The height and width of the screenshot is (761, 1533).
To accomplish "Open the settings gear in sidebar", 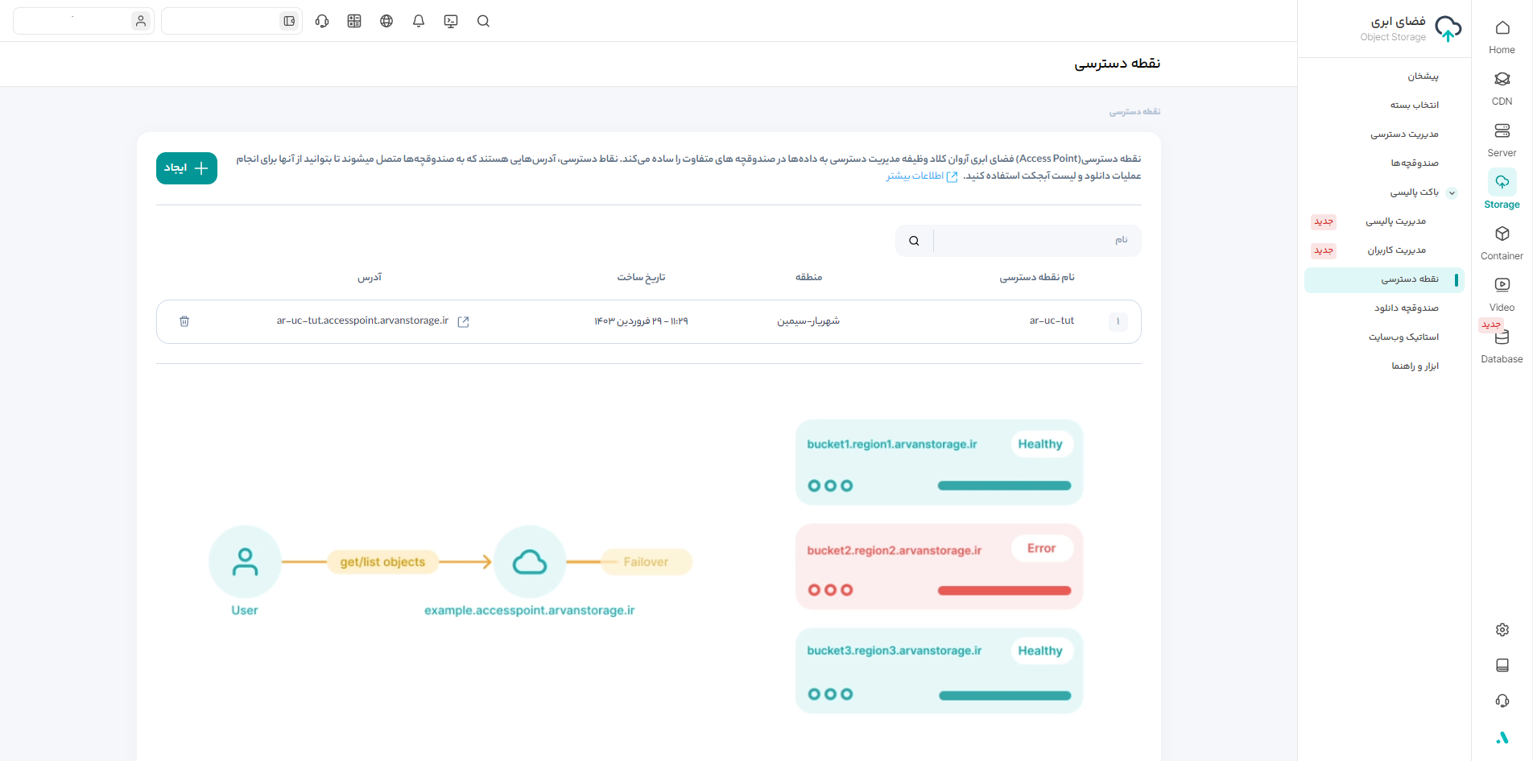I will pos(1502,630).
